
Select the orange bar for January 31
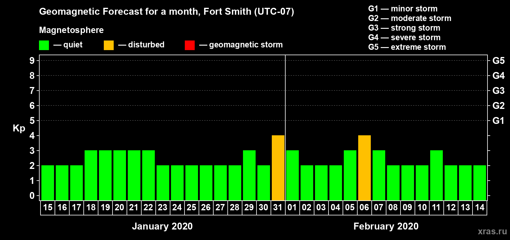tap(278, 168)
